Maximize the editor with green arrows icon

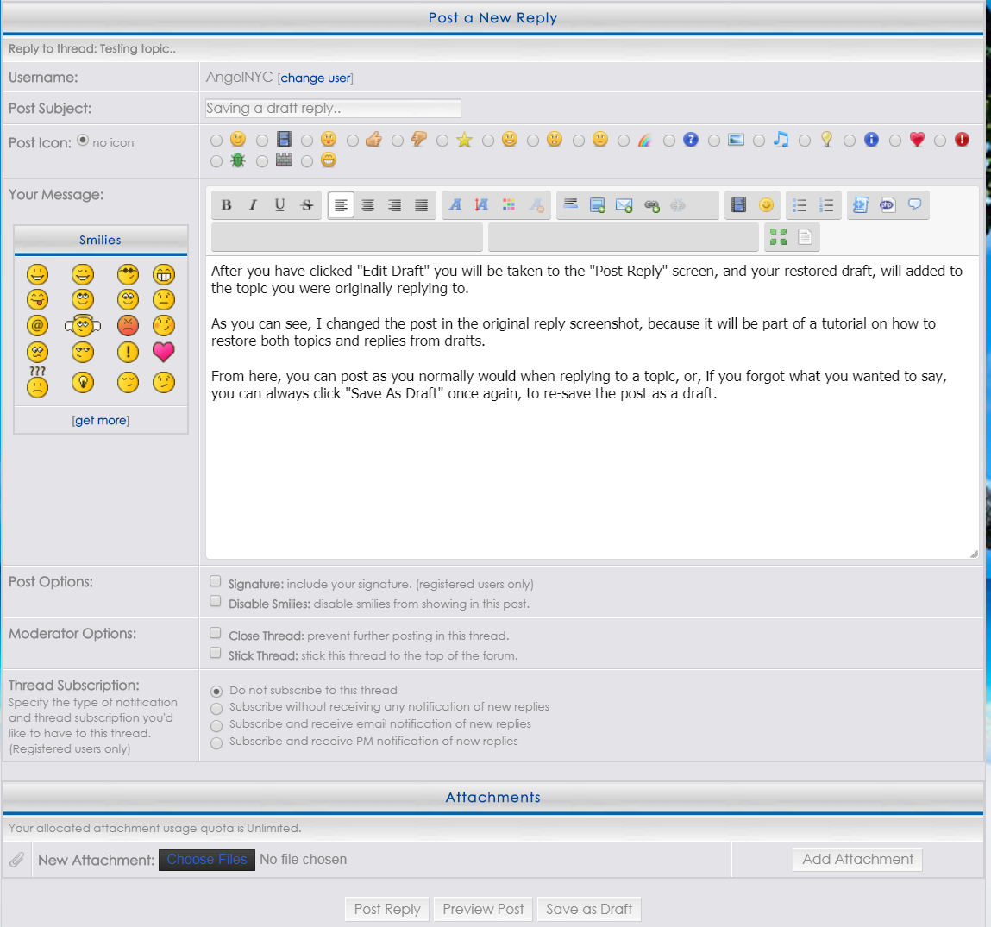(778, 237)
